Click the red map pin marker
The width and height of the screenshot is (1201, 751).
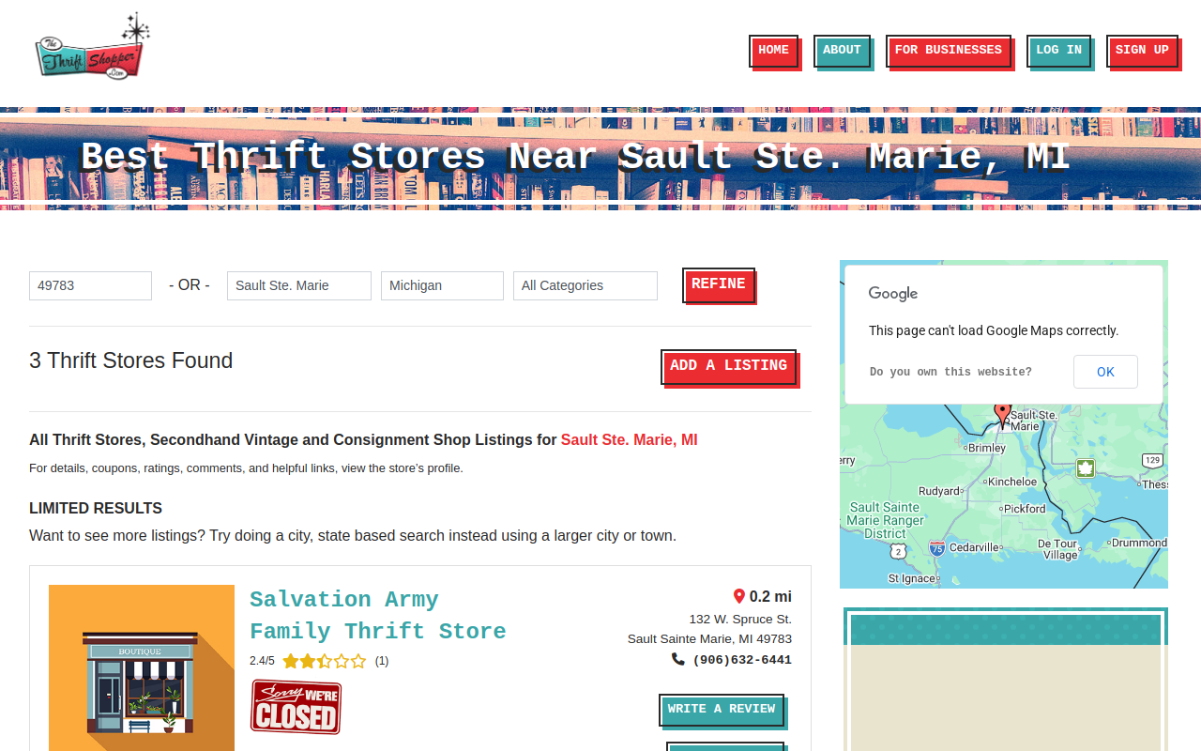1002,415
